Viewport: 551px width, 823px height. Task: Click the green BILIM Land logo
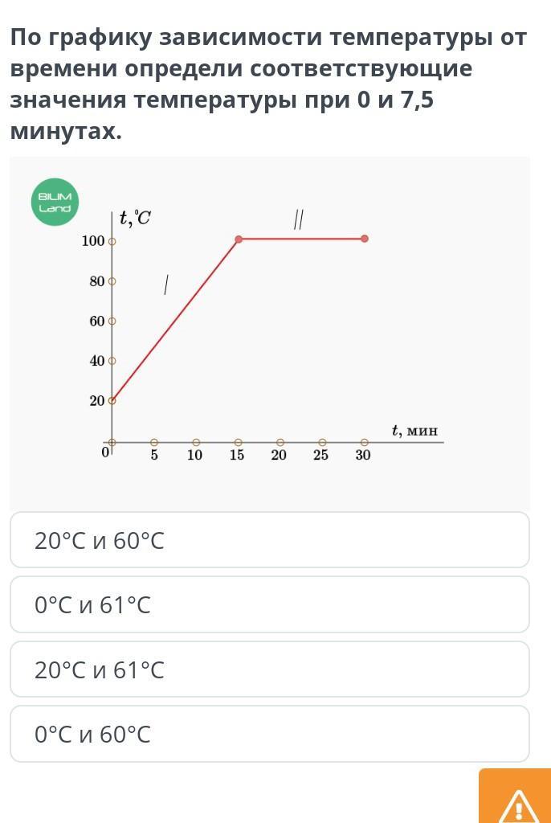(55, 203)
